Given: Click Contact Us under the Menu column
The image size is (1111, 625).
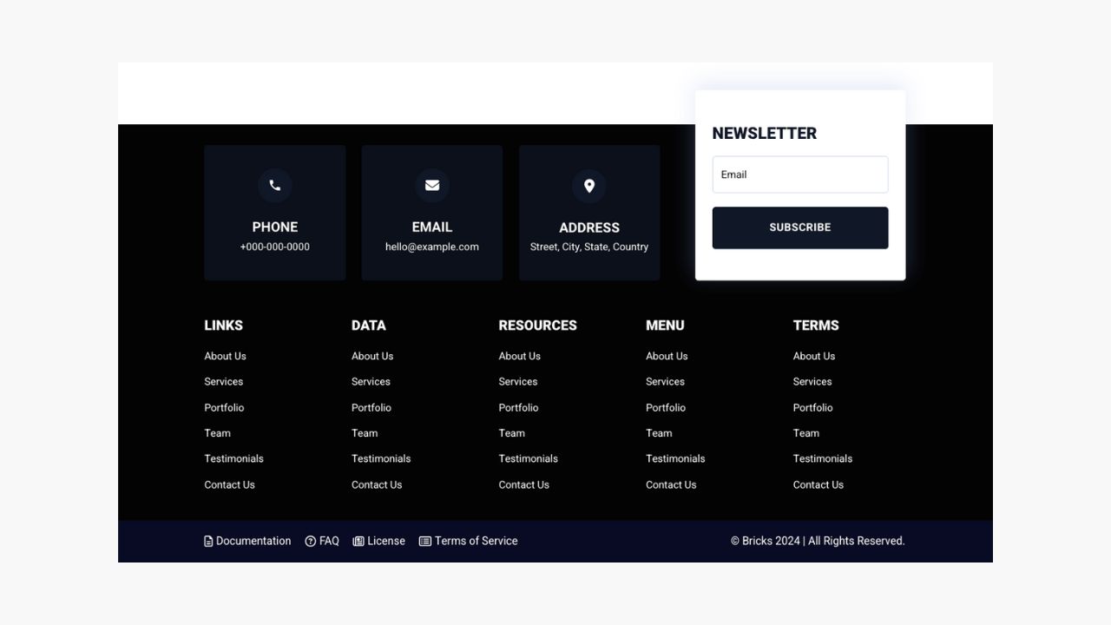Looking at the screenshot, I should [671, 484].
